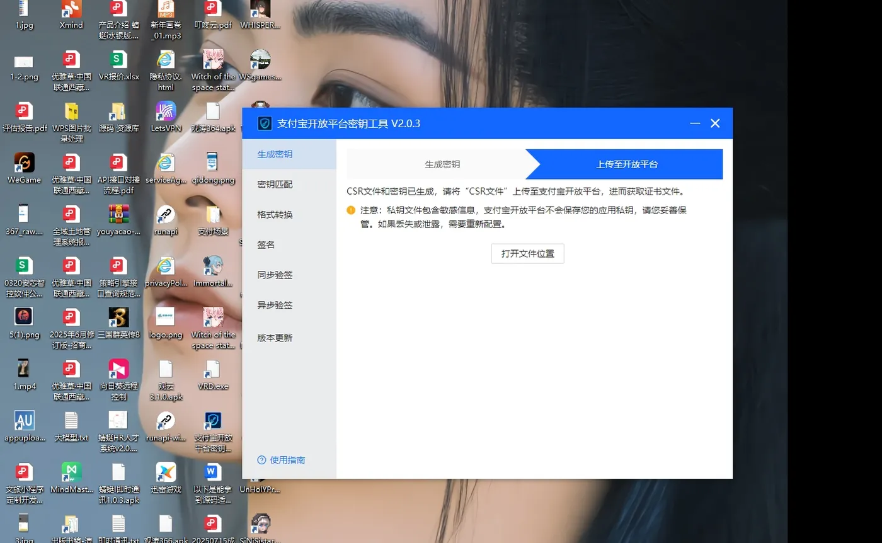Select the 观涛364.apk desktop file
Image resolution: width=882 pixels, height=543 pixels.
(213, 118)
